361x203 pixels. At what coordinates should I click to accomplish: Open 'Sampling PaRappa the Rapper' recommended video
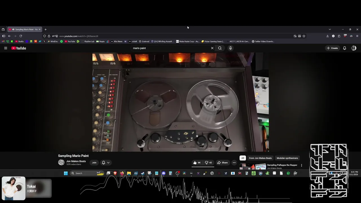click(282, 165)
